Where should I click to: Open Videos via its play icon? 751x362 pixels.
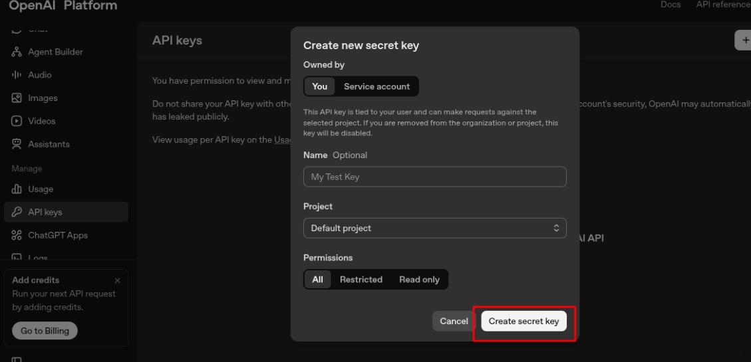[x=17, y=121]
